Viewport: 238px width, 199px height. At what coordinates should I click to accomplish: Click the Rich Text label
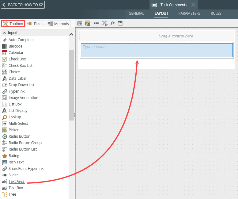pos(16,162)
